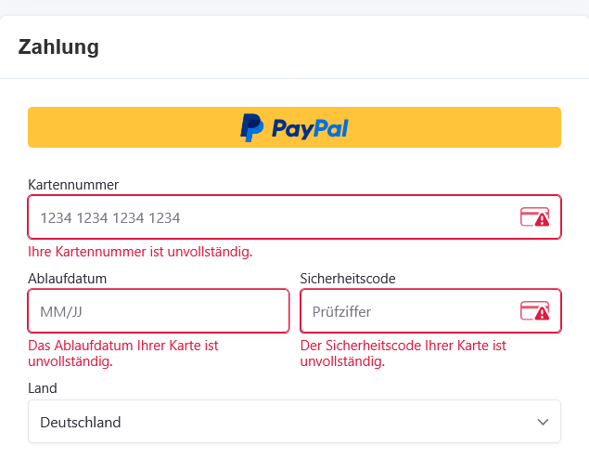Click the 'Ihre Kartennummer ist unvollständig' error message
The image size is (589, 471).
(140, 252)
